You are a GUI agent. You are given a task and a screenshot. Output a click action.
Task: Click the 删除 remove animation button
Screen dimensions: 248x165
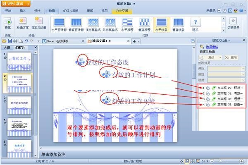tap(231, 57)
